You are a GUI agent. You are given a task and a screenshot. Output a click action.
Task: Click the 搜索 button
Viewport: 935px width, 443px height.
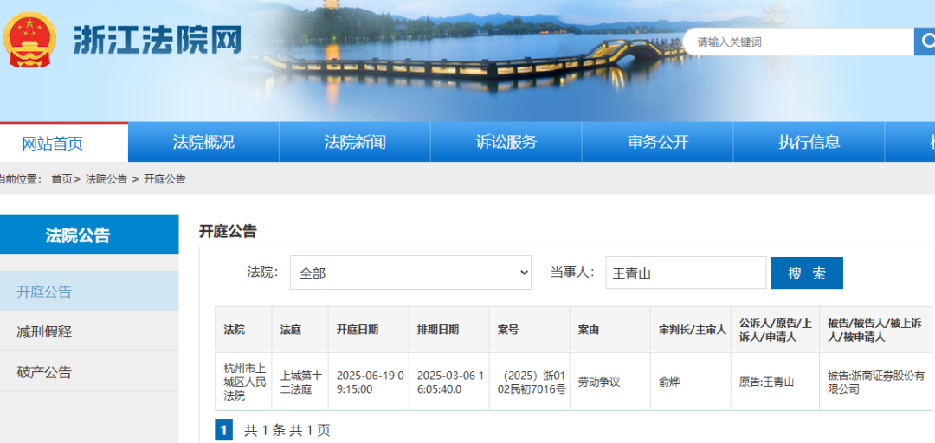pos(807,273)
